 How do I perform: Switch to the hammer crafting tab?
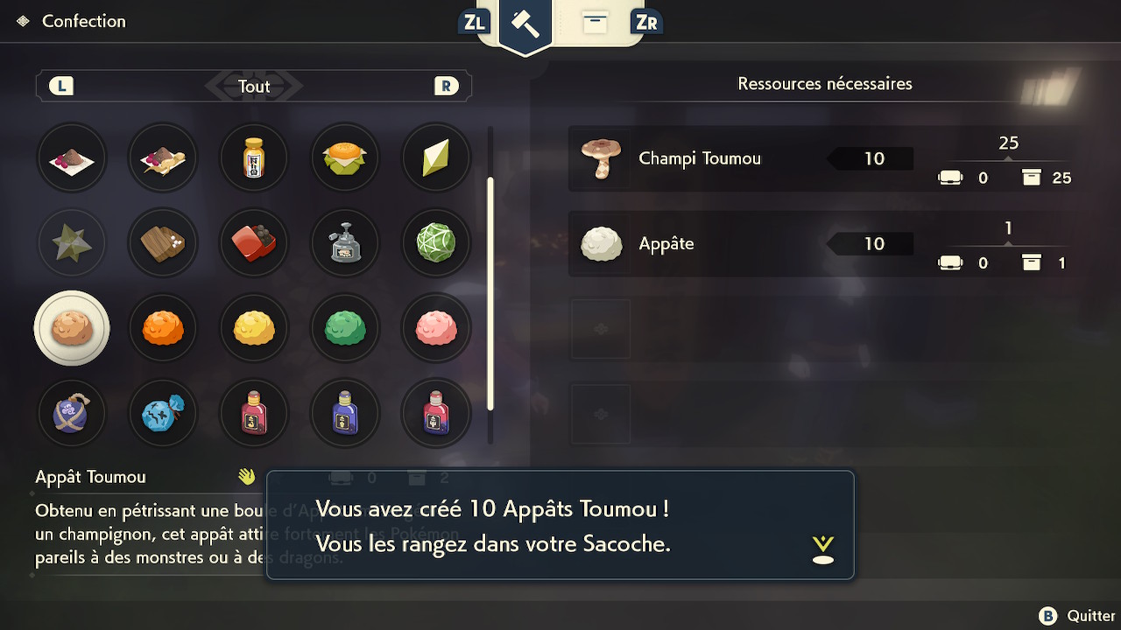(525, 24)
